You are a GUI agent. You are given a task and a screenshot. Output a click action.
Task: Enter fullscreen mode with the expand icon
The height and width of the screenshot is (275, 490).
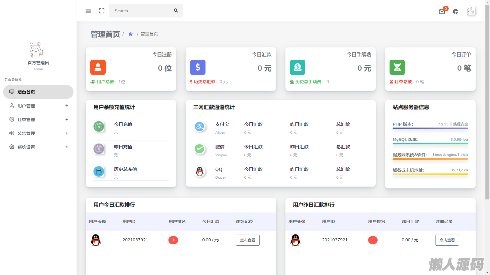point(102,11)
